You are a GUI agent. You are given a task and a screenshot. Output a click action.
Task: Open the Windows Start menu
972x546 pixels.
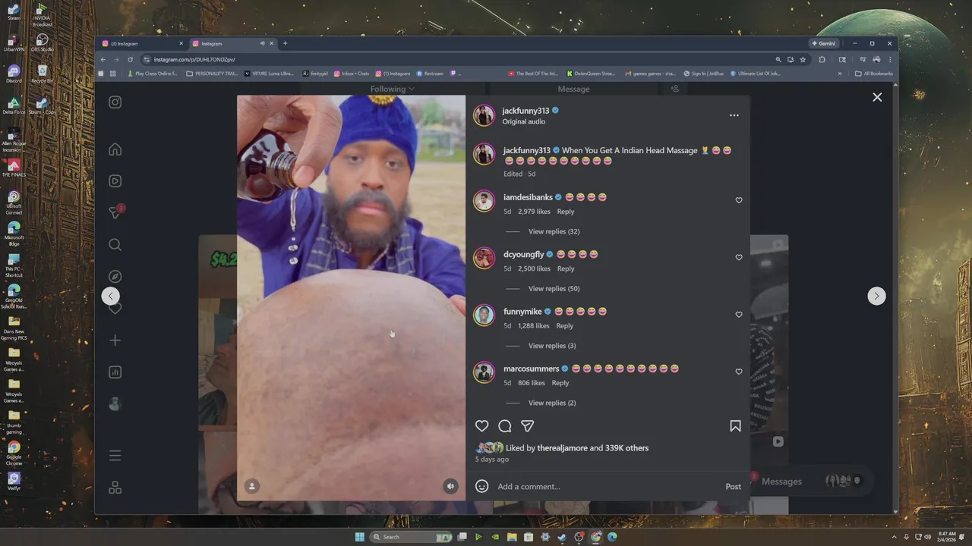[359, 537]
